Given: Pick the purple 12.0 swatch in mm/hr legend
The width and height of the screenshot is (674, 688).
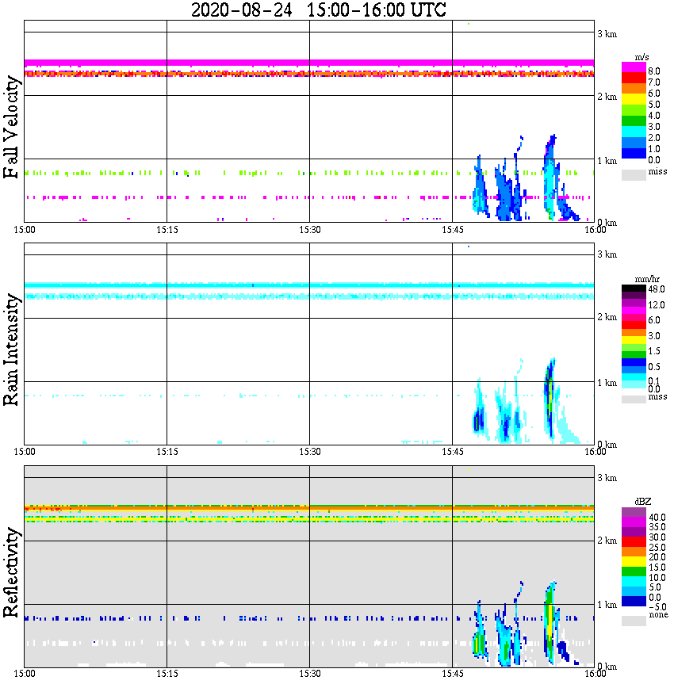Looking at the screenshot, I should click(634, 303).
